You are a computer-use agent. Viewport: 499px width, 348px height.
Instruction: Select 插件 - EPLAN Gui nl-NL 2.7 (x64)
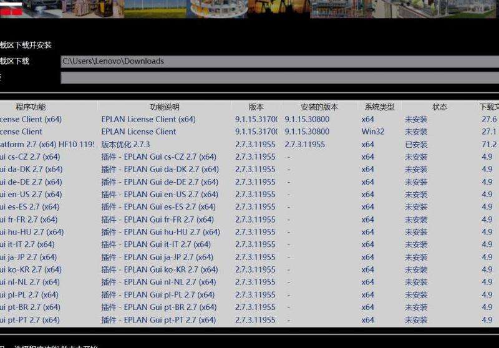159,282
